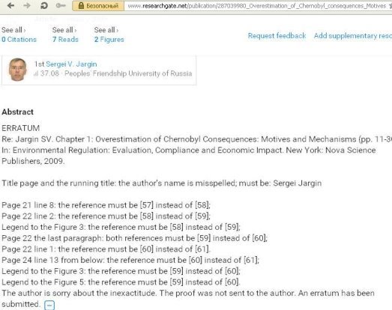
Task: Click the researchgate.net address bar
Action: pos(258,6)
